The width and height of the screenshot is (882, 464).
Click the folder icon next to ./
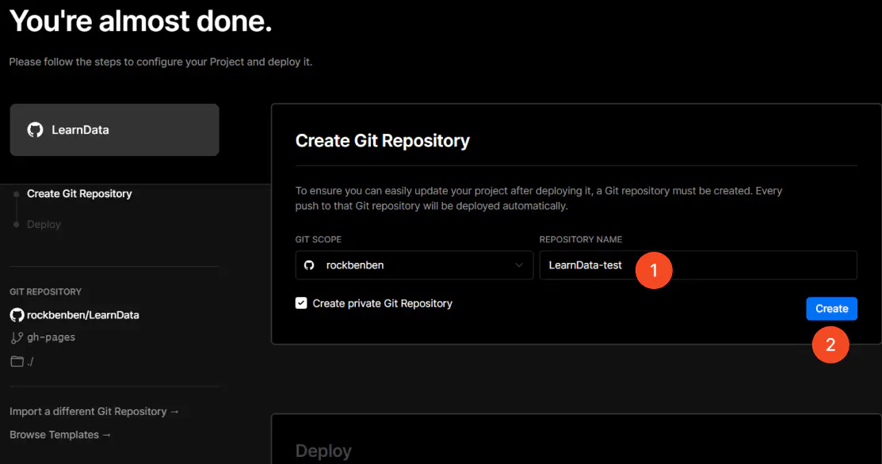pyautogui.click(x=17, y=361)
